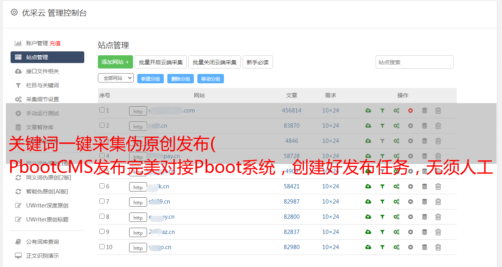The image size is (502, 267).
Task: Open 智能伪原创[AI版] sidebar item
Action: tap(47, 191)
